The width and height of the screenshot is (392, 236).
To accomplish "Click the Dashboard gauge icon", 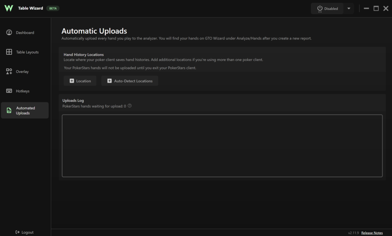I will coord(9,33).
